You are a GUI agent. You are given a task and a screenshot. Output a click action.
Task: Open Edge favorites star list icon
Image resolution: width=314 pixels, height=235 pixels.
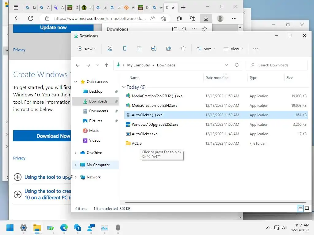(179, 18)
